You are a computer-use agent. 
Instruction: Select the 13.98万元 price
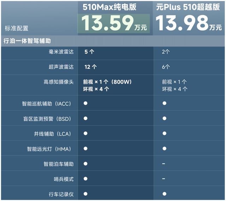point(189,23)
